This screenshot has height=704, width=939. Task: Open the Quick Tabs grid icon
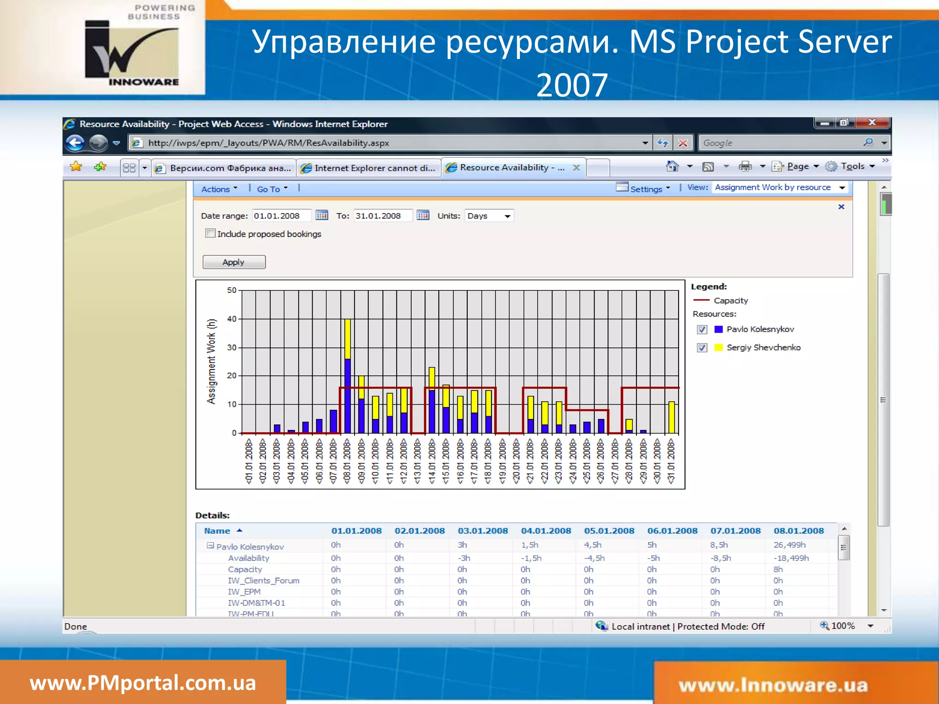129,168
